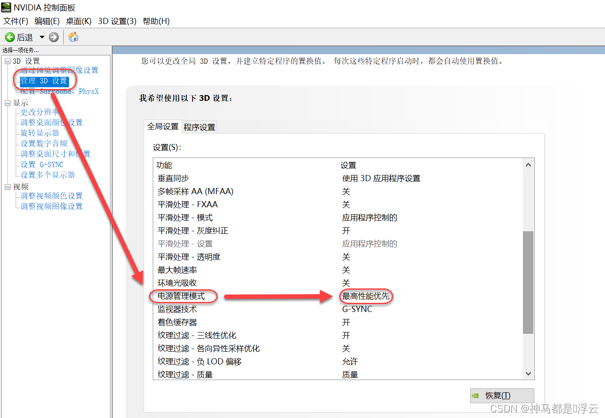Select the 纹理过滤 - 质量 row
Screen dimensions: 605x418
[x=338, y=374]
